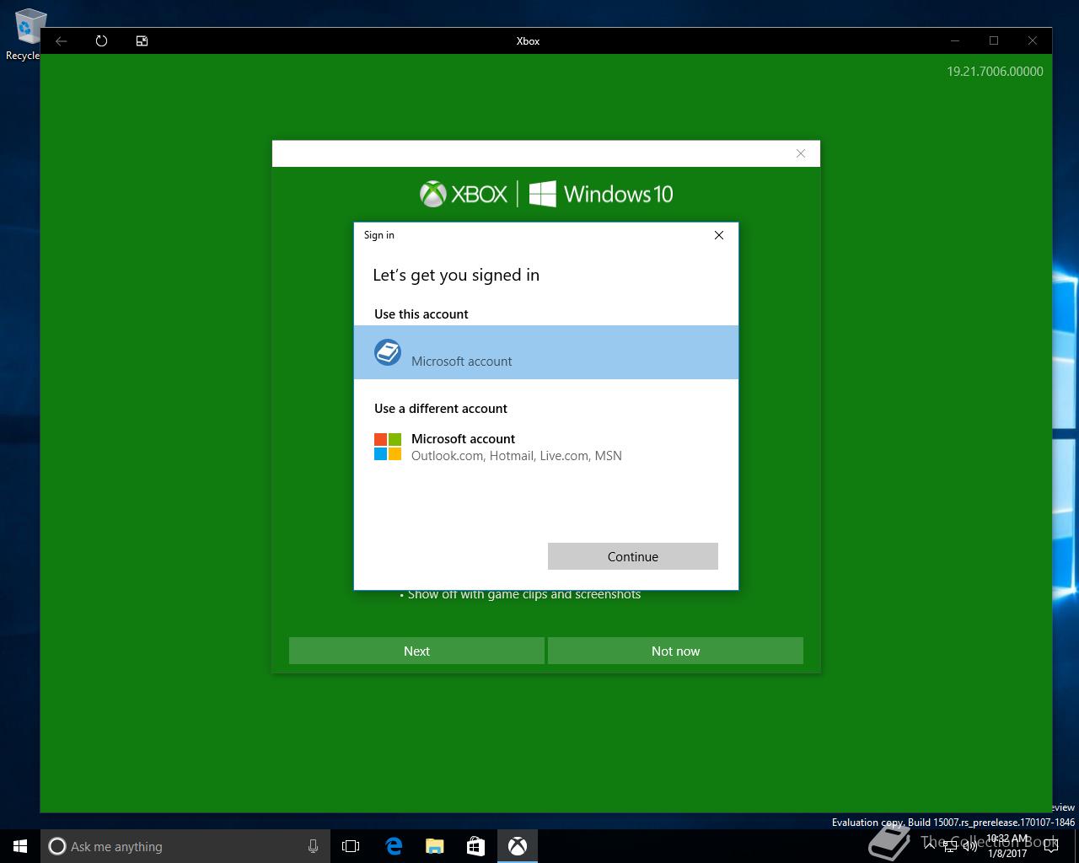Click the Xbox app back arrow
1079x863 pixels.
point(62,40)
